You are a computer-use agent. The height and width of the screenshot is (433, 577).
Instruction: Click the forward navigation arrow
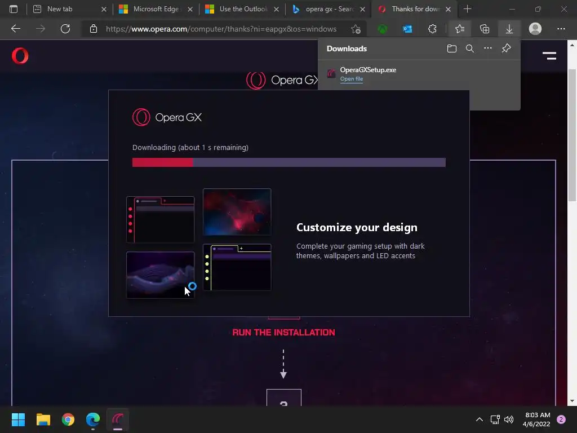tap(41, 29)
